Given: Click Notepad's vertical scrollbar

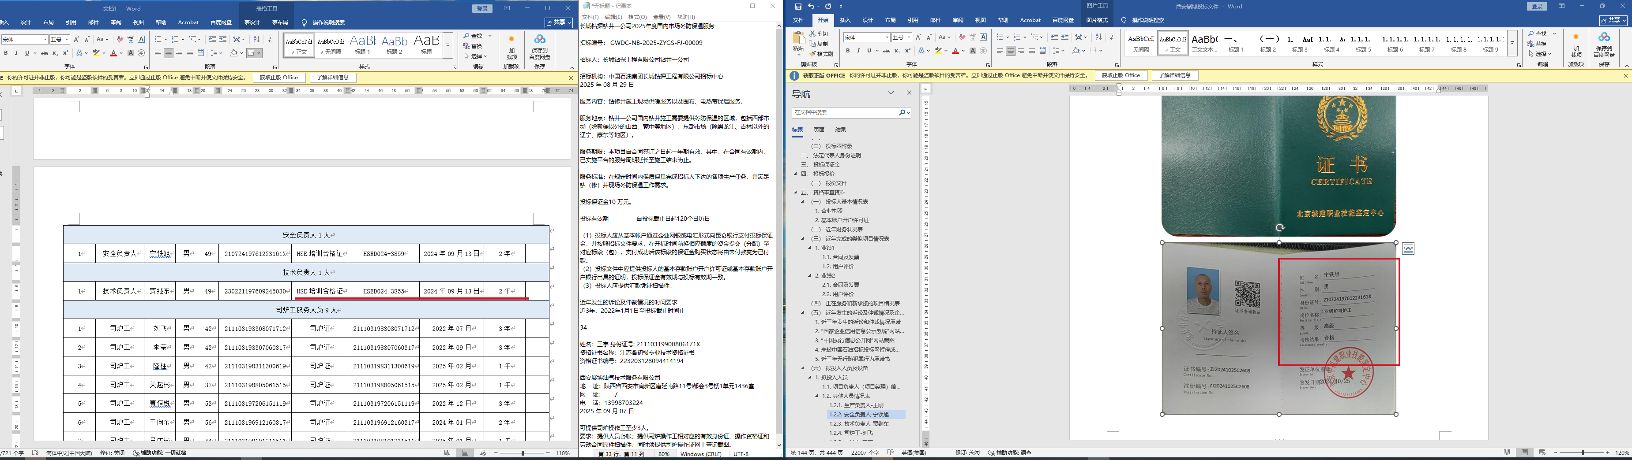Looking at the screenshot, I should point(779,235).
